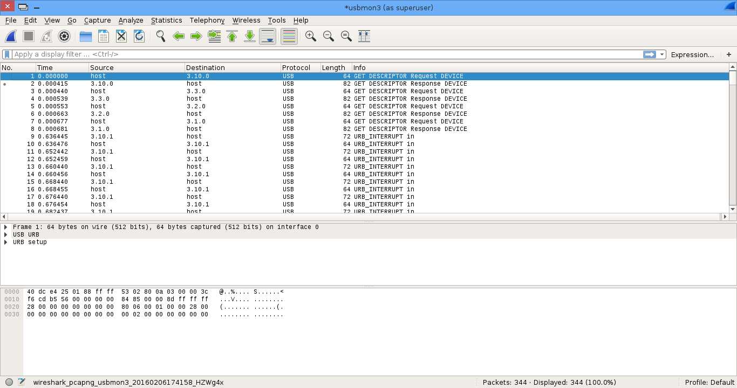
Task: Open the recent display filters dropdown
Action: 662,54
